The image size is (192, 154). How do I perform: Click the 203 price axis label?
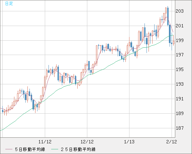[180, 11]
